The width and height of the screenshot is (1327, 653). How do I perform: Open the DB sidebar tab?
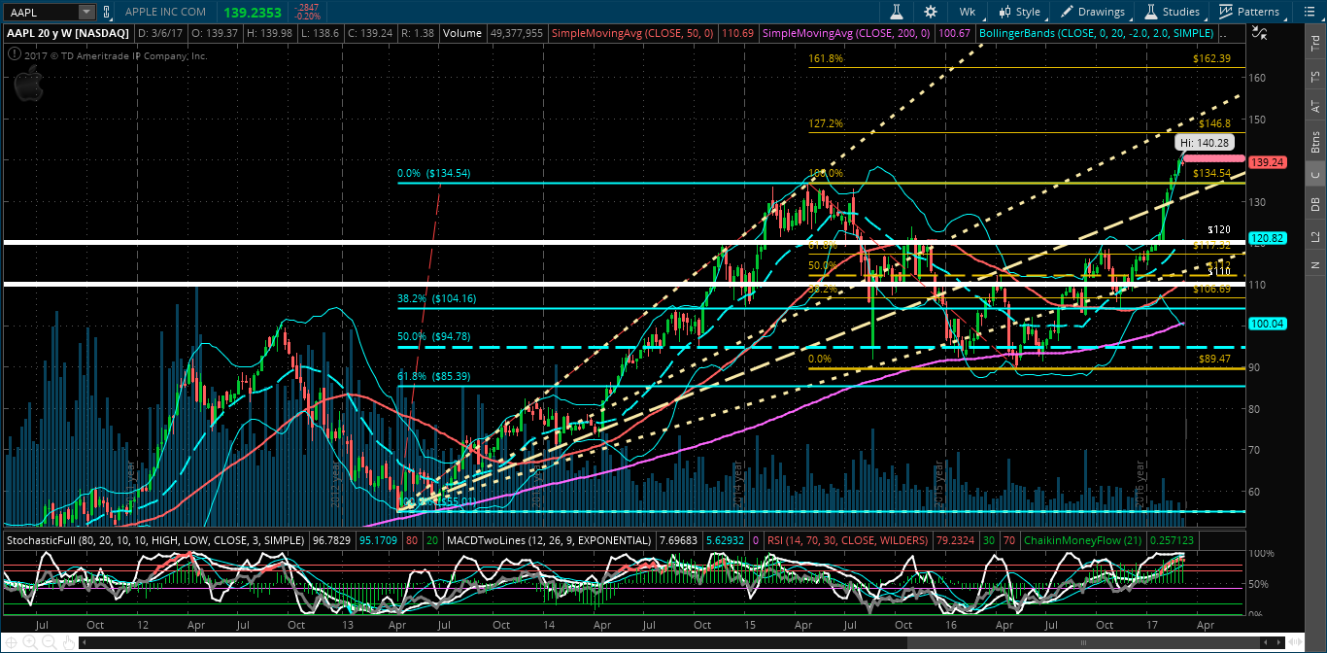point(1315,205)
